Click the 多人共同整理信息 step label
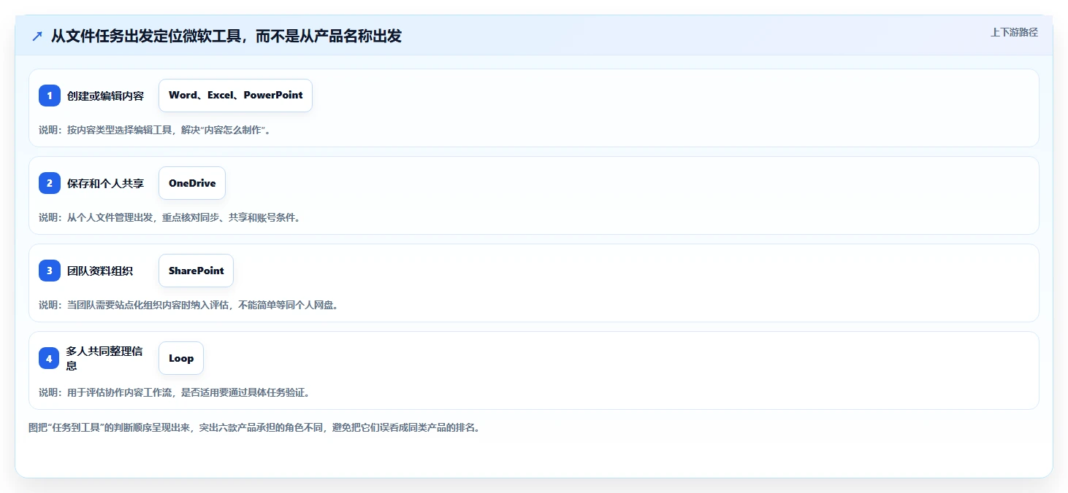The image size is (1068, 493). pos(105,358)
